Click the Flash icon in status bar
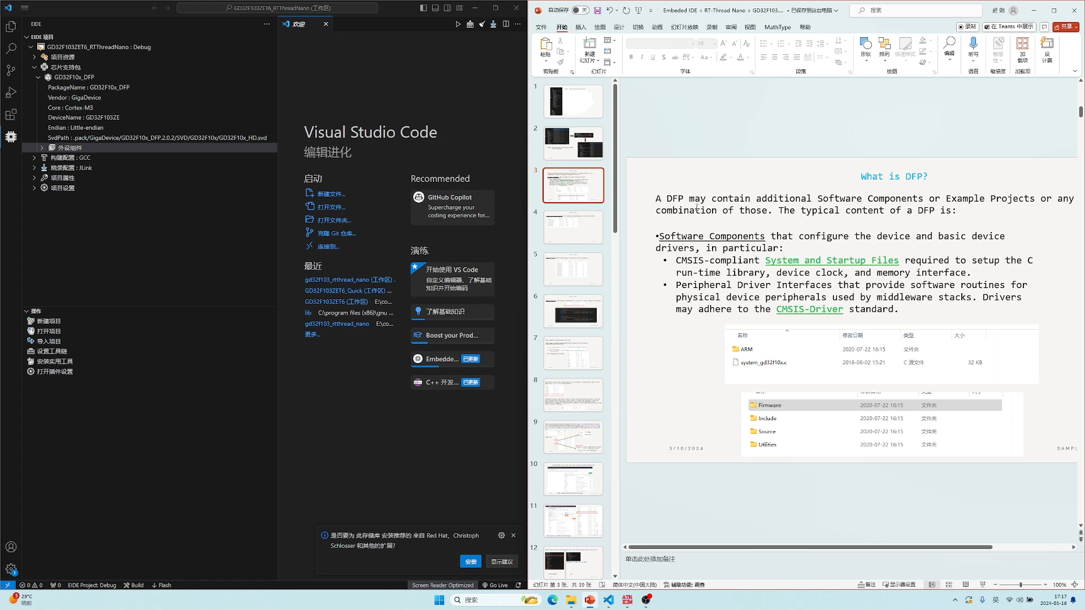Screen dimensions: 1085x610 tap(161, 585)
